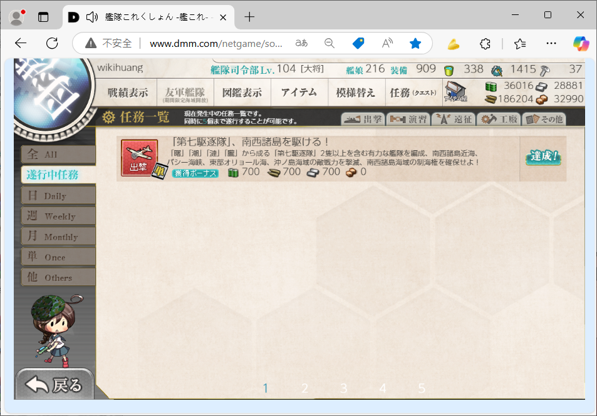The height and width of the screenshot is (416, 597).
Task: Select the 遂行中任務 in-progress tab
Action: pos(58,175)
